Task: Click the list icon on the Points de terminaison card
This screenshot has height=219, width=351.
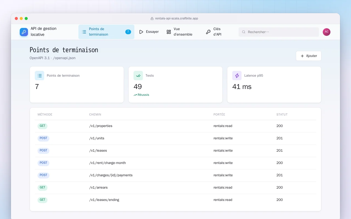Action: point(39,76)
